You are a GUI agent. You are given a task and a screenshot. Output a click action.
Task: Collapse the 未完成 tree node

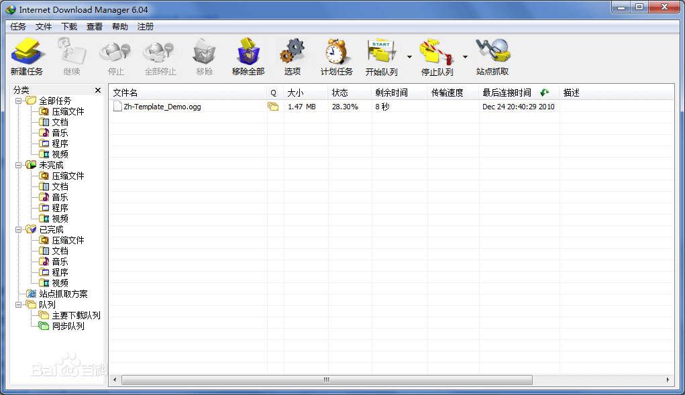pos(18,166)
